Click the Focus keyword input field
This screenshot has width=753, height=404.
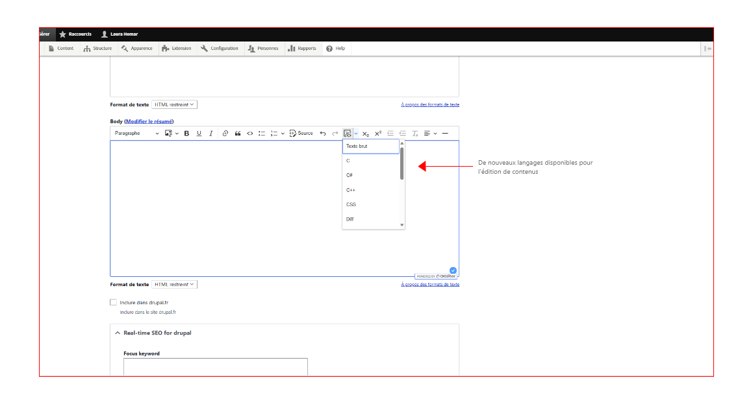tap(215, 366)
